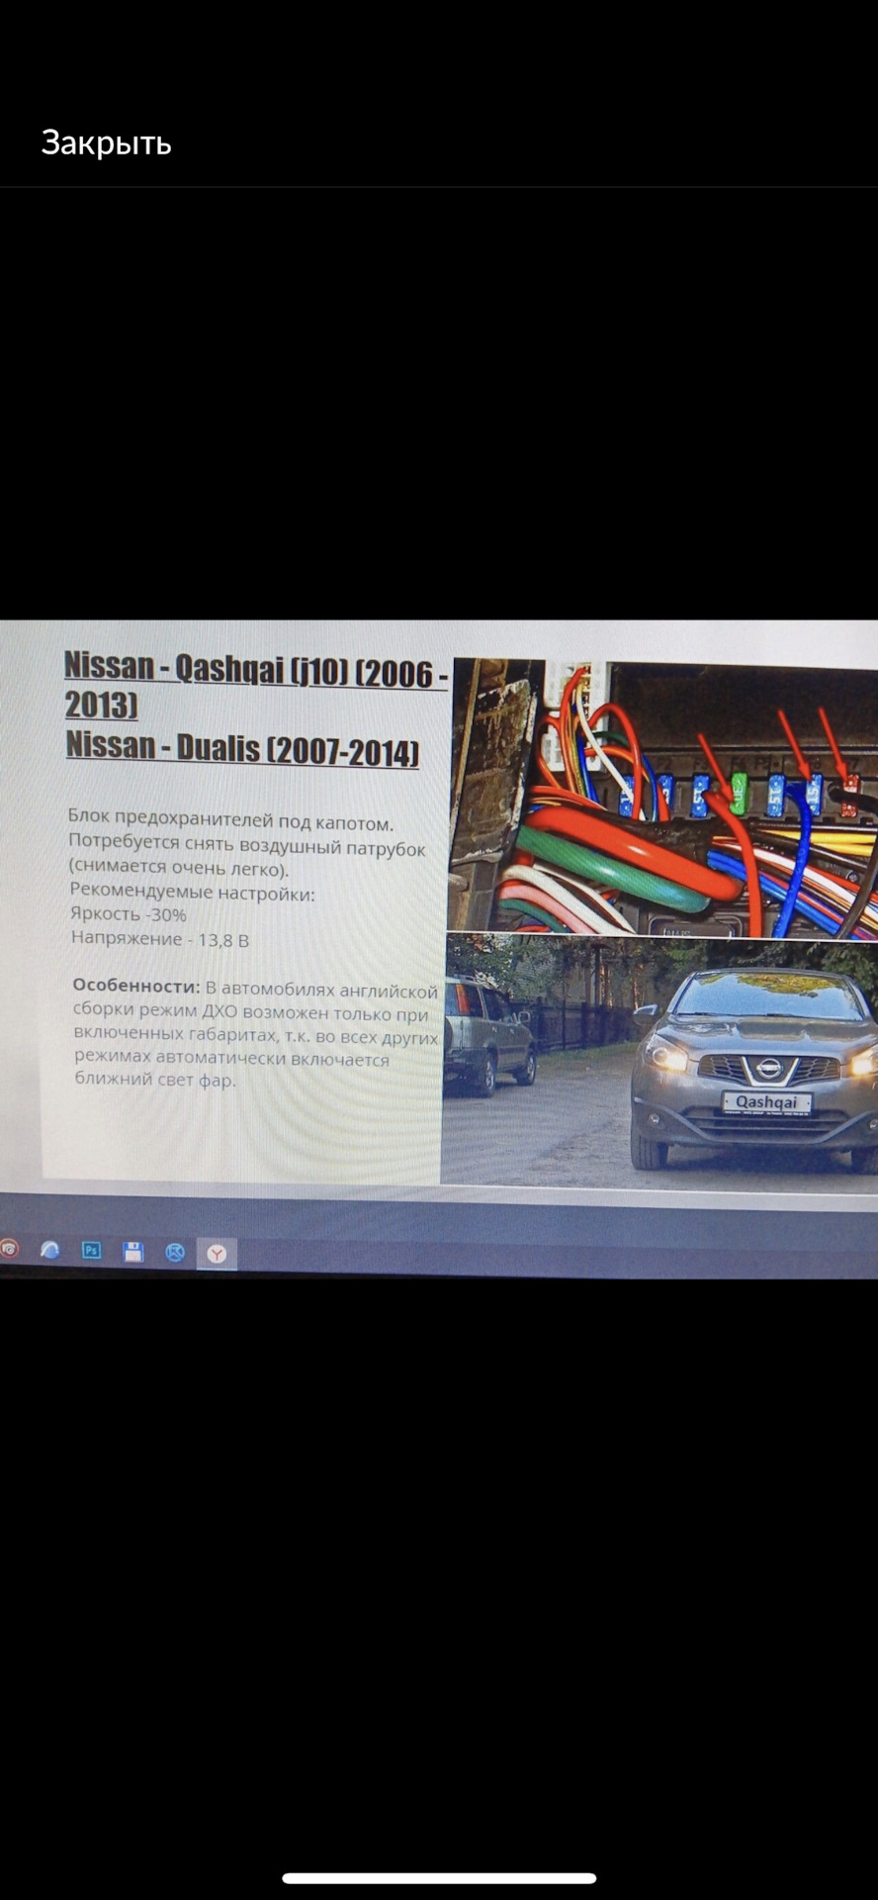Click the Nissan - Qashqai (j10) heading
The image size is (878, 1900).
click(256, 686)
